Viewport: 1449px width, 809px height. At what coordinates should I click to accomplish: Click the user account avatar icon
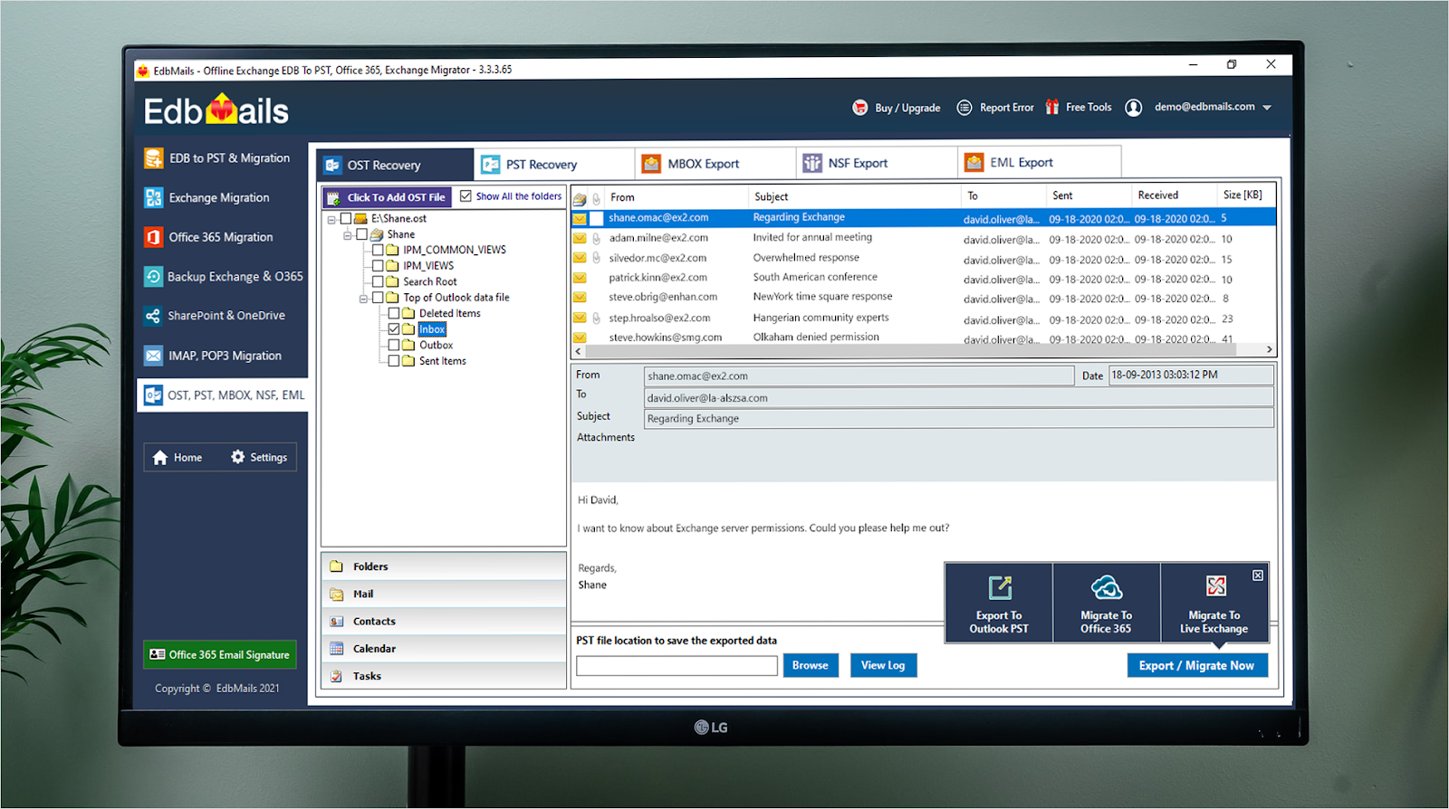pyautogui.click(x=1133, y=108)
